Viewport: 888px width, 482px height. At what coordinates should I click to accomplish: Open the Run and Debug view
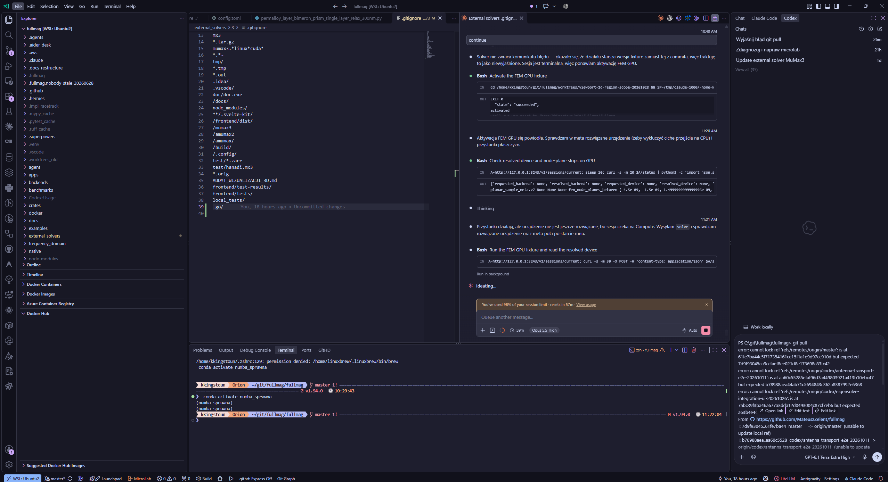tap(9, 66)
